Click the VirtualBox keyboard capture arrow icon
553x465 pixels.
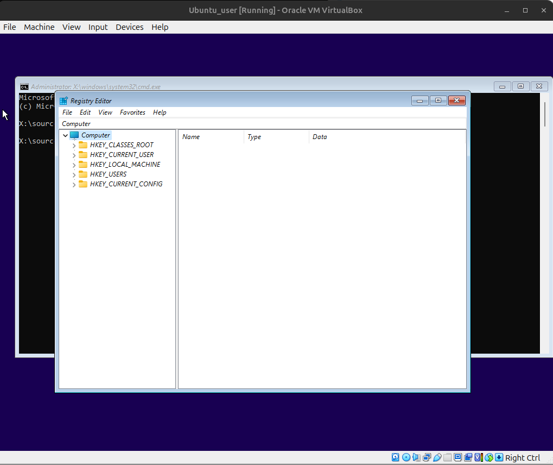[x=499, y=457]
